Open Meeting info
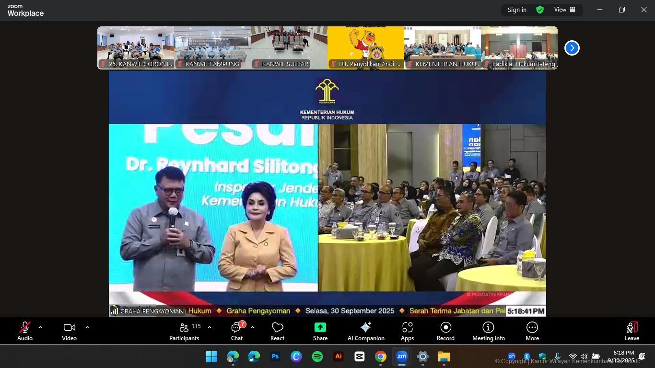The height and width of the screenshot is (368, 655). (488, 331)
